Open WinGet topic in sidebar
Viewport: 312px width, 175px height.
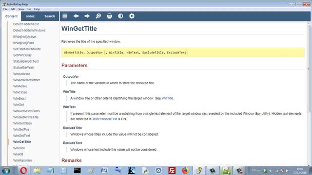click(x=19, y=105)
